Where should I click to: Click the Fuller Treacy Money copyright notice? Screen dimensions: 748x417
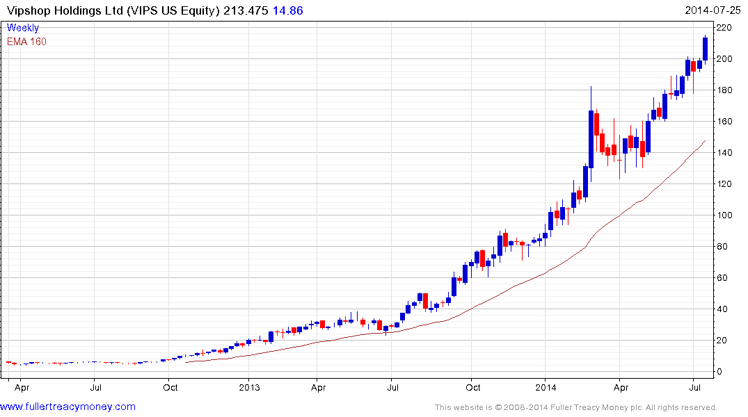click(575, 407)
